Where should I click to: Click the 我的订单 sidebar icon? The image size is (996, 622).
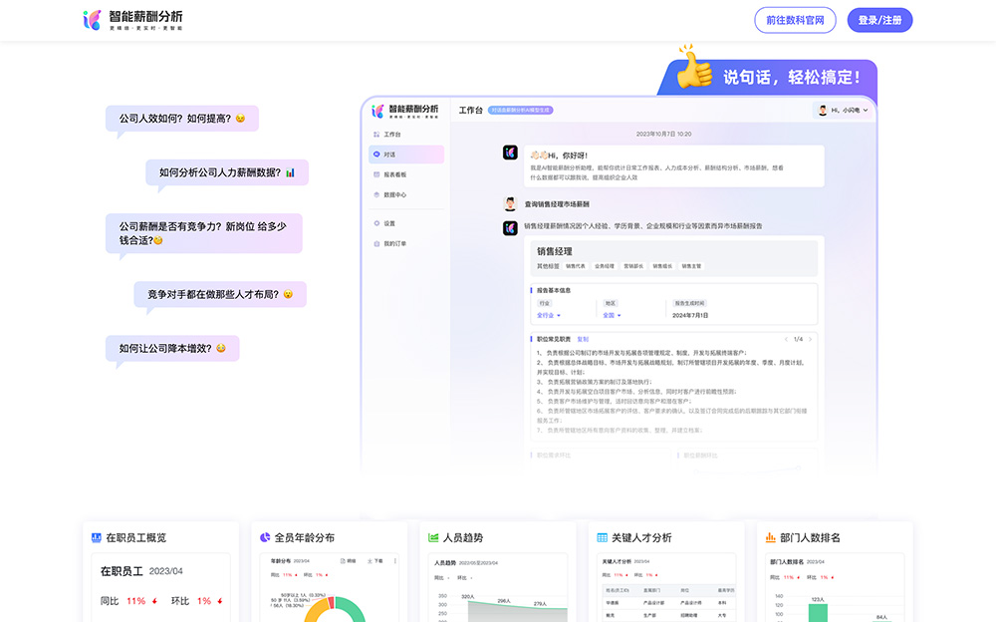(376, 243)
